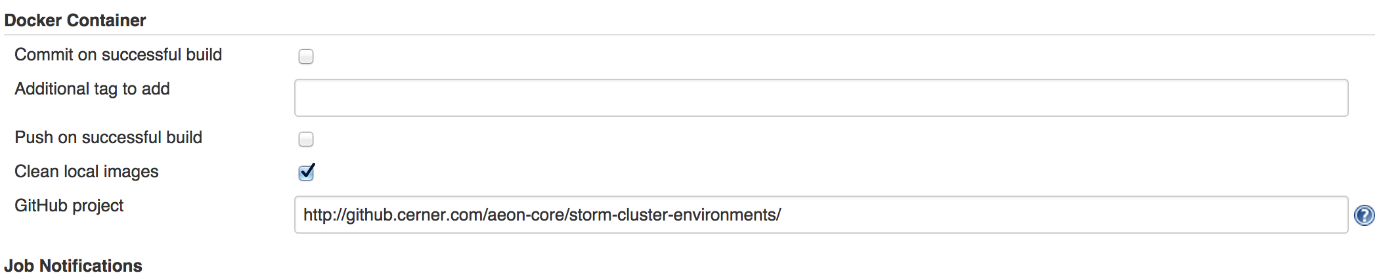Open help for the GitHub project field
The image size is (1383, 277).
1364,215
